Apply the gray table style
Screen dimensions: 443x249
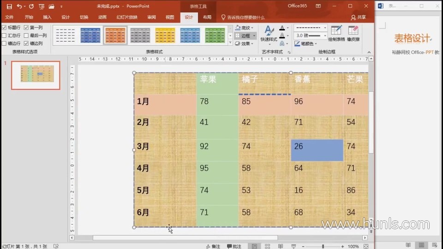pyautogui.click(x=140, y=36)
